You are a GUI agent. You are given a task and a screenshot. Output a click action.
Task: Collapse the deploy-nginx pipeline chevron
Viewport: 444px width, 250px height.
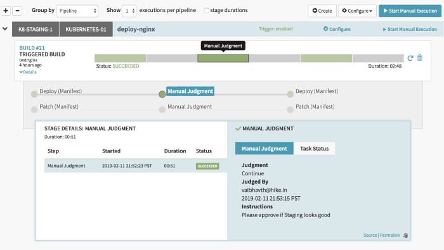point(5,29)
